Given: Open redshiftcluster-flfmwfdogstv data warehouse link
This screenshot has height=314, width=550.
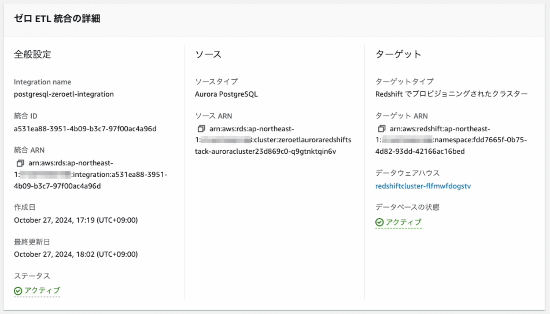Looking at the screenshot, I should (x=423, y=186).
